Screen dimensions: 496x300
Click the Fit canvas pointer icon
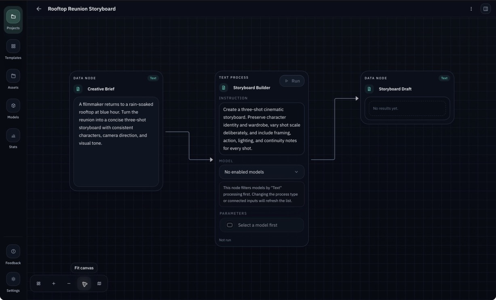[x=84, y=284]
